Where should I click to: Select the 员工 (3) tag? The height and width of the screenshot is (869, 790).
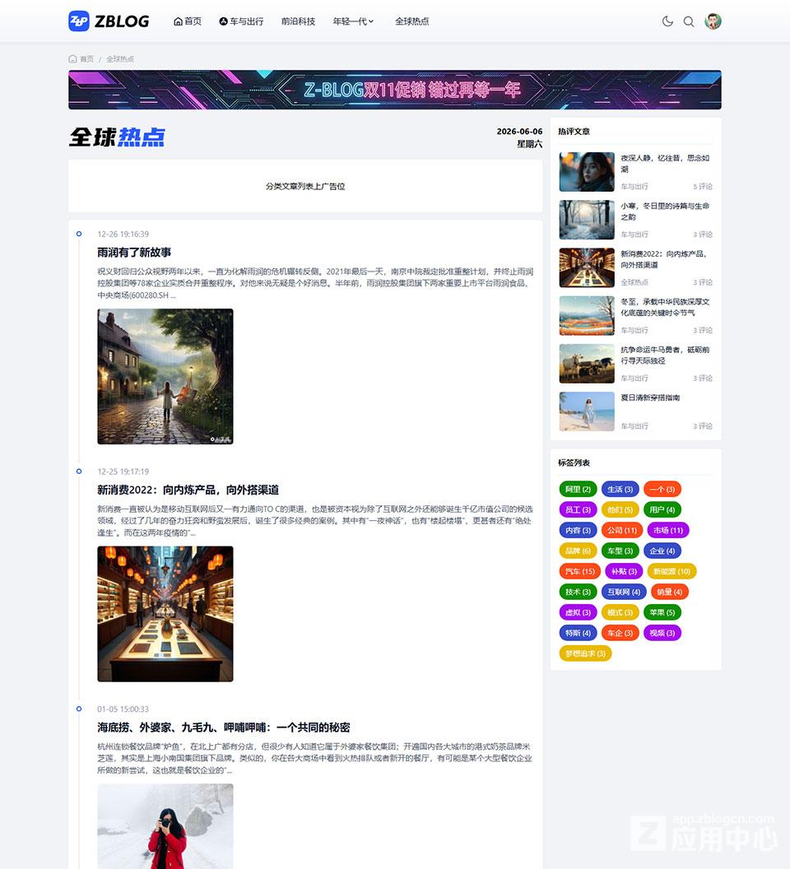(578, 510)
